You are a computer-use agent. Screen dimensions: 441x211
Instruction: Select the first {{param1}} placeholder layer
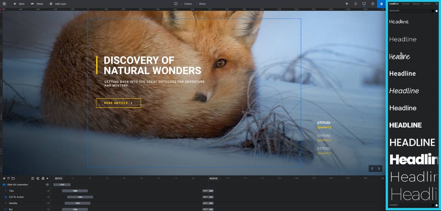(x=324, y=127)
